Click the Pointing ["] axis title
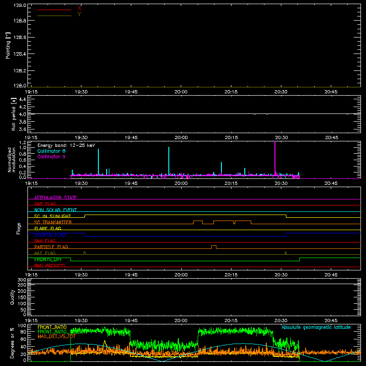This screenshot has width=366, height=366. (8, 45)
